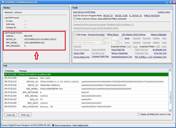
Task: Select the MFR_ID: TI log row
Action: (86, 100)
